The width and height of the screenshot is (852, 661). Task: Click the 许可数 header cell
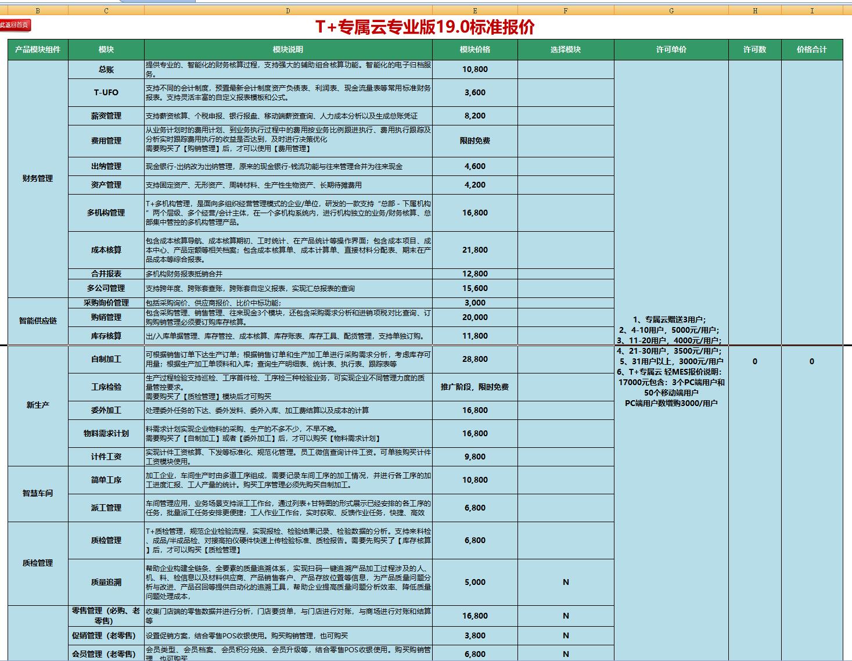pos(755,49)
